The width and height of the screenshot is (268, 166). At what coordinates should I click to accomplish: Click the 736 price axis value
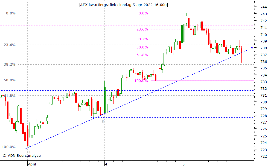[264, 62]
